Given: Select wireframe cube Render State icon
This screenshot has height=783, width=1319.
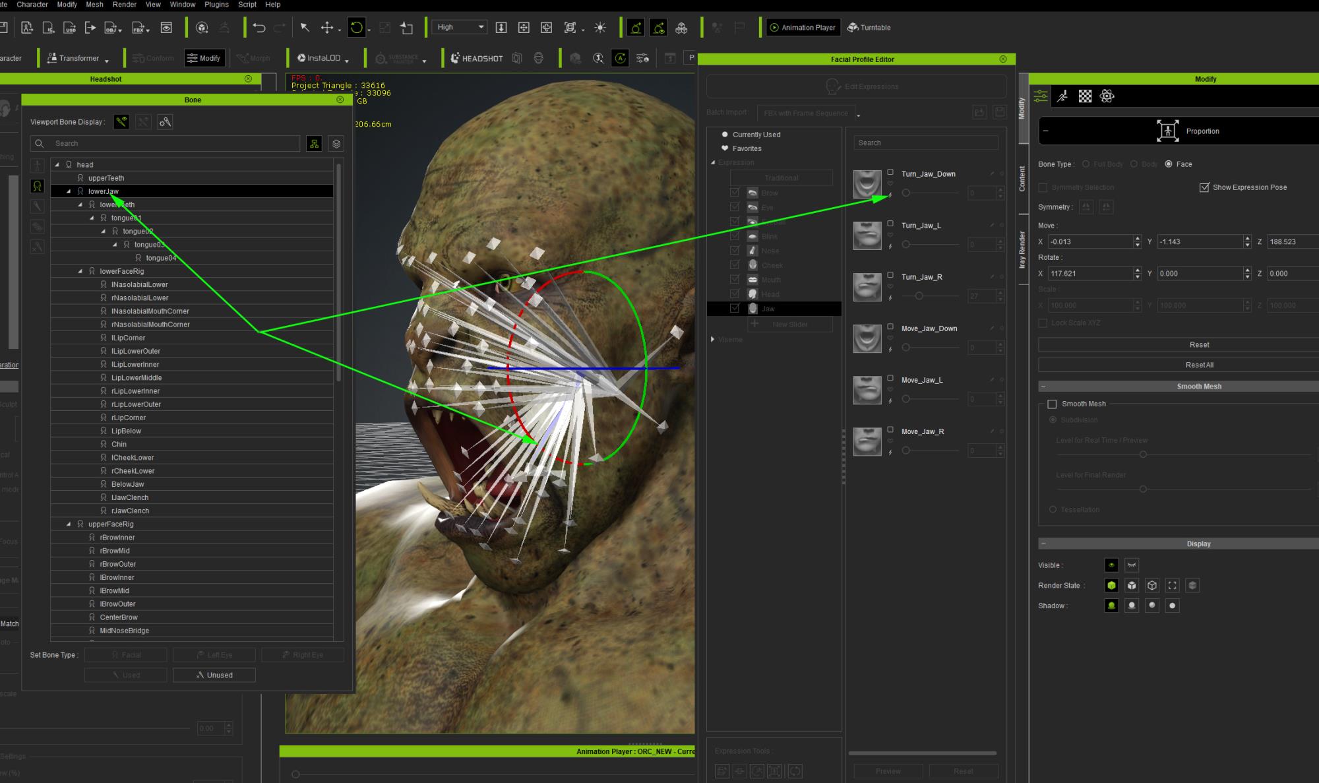Looking at the screenshot, I should [x=1152, y=586].
